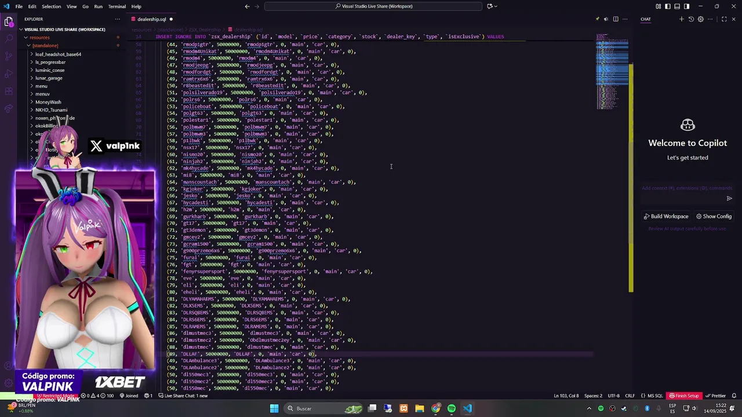Click the editor vertical scrollbar

tap(631, 177)
